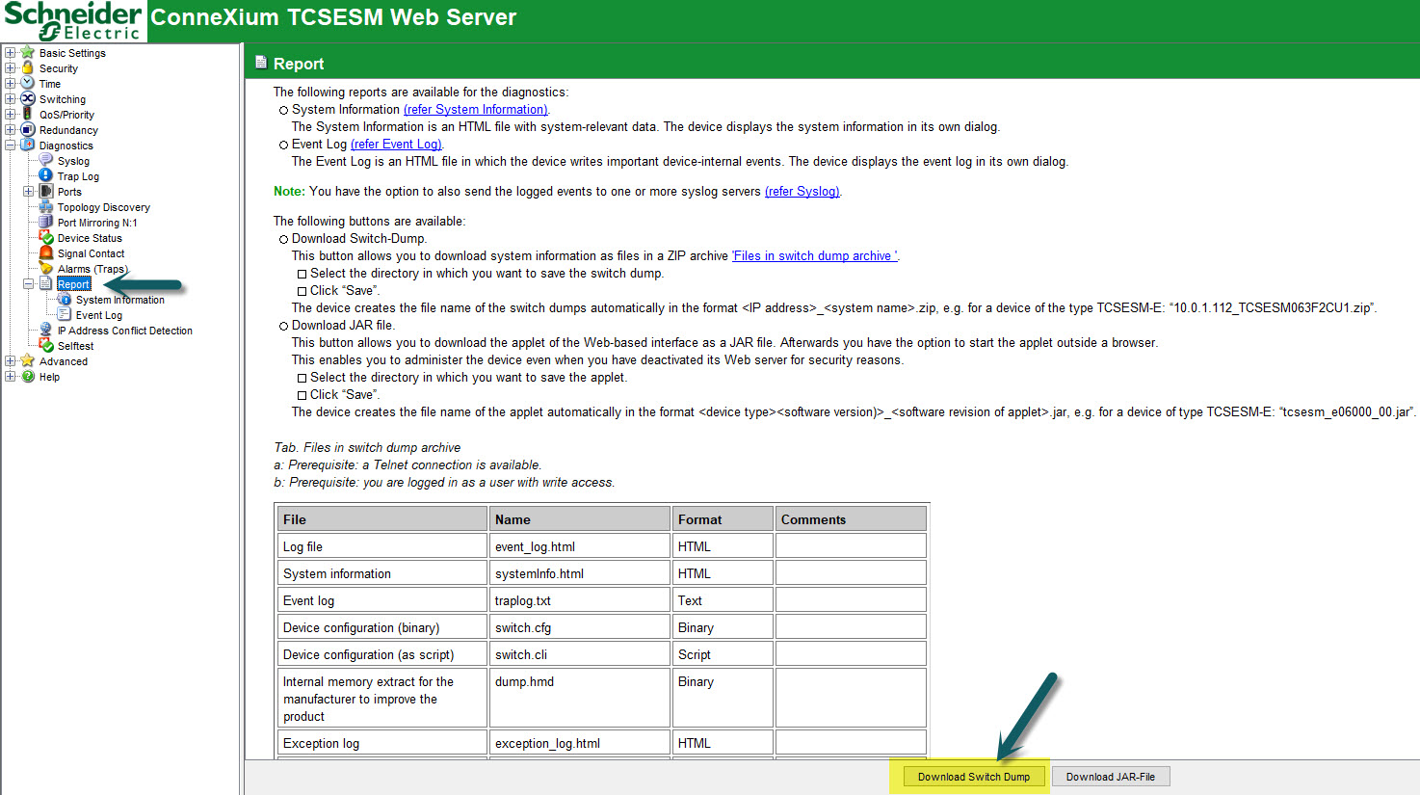Click the Time clock icon

point(28,83)
